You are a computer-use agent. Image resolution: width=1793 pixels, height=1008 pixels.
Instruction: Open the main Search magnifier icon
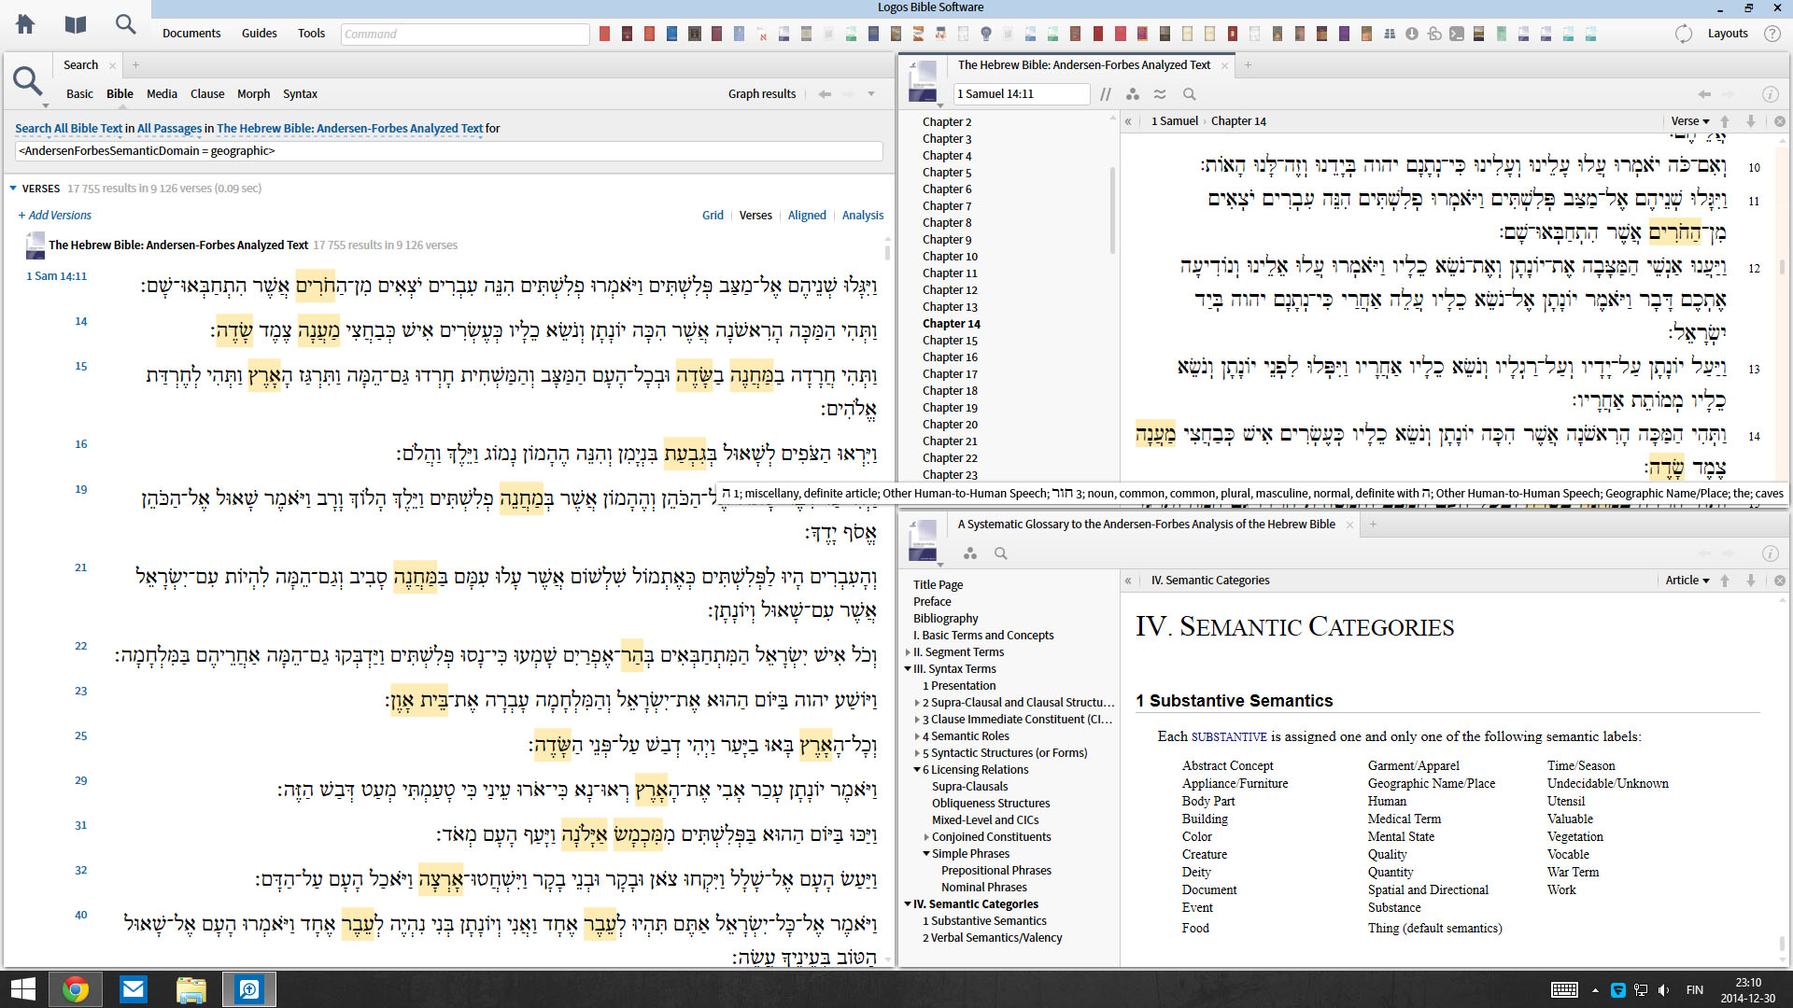click(x=125, y=24)
